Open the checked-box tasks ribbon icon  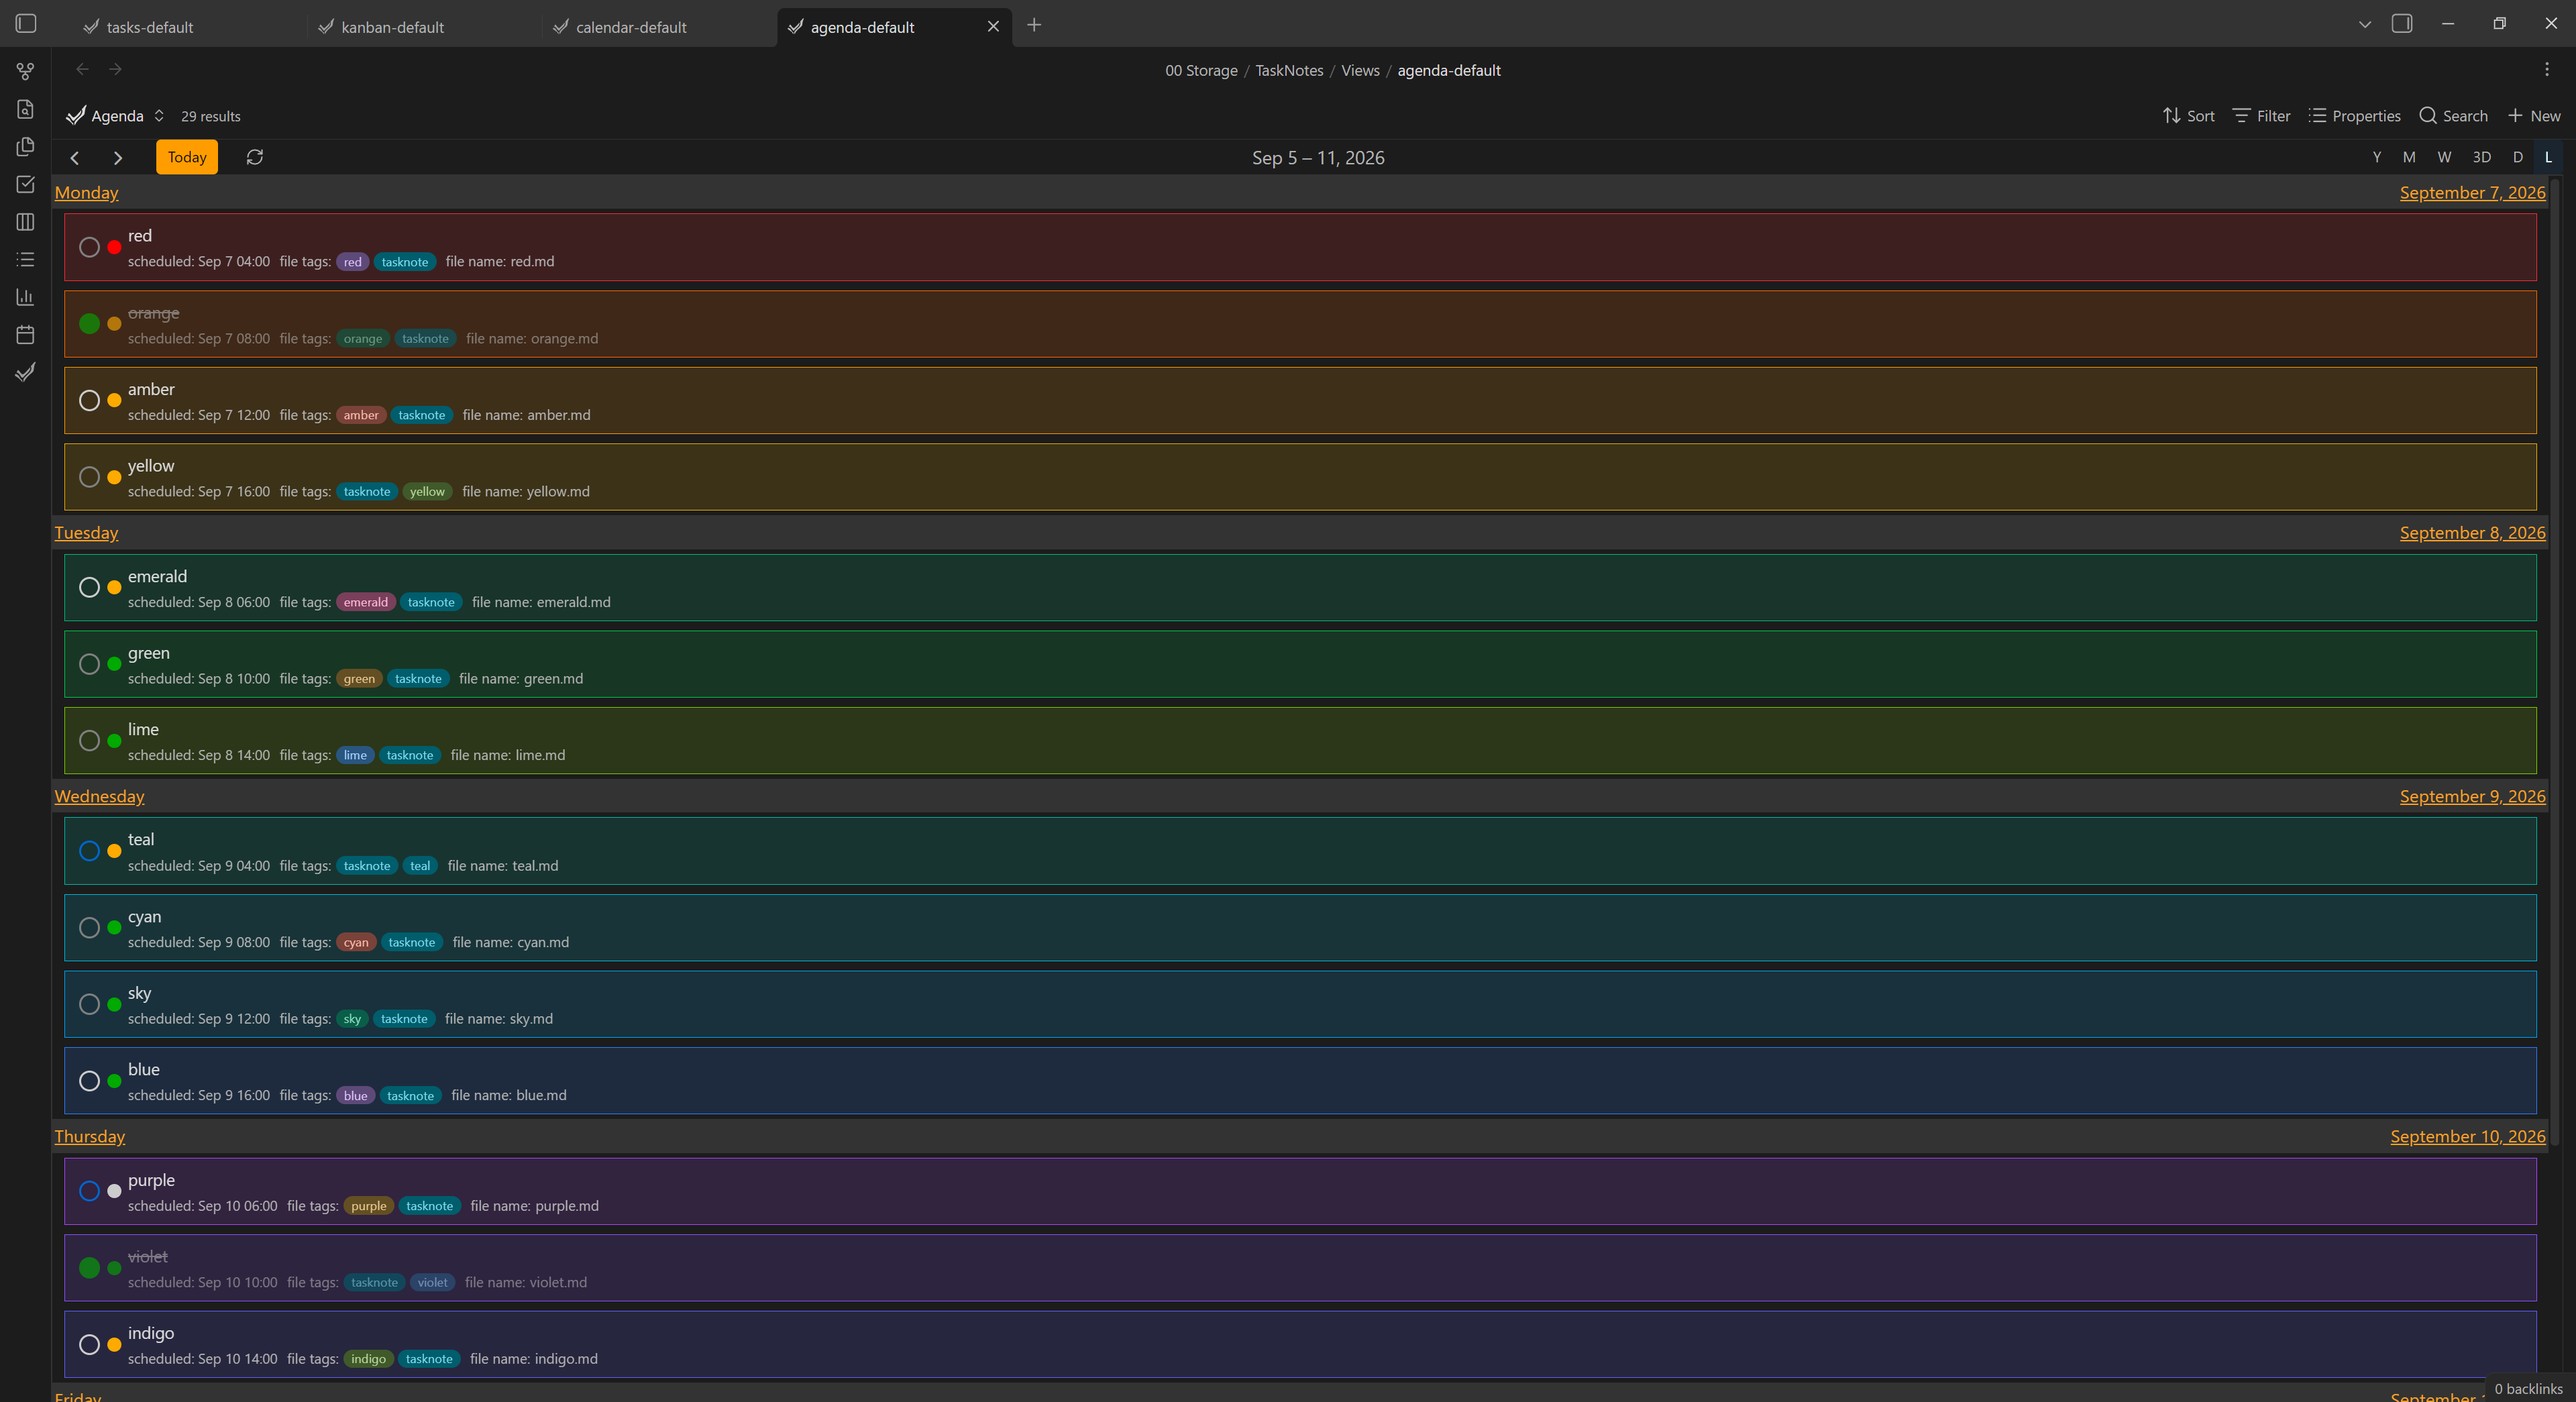coord(26,184)
